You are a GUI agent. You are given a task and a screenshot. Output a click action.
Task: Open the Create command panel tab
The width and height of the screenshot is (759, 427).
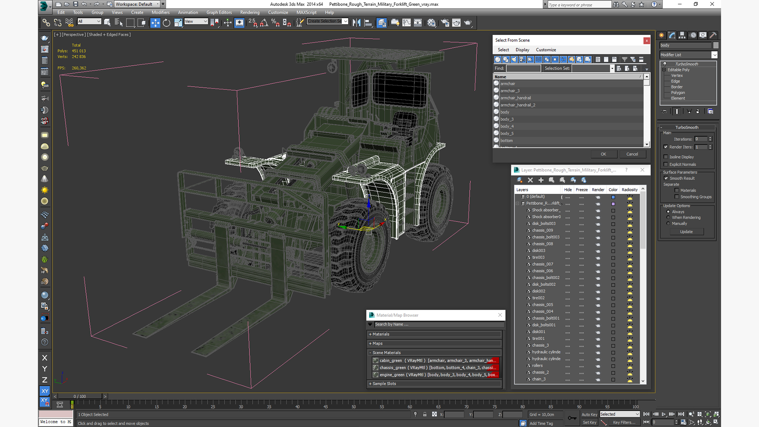point(662,35)
